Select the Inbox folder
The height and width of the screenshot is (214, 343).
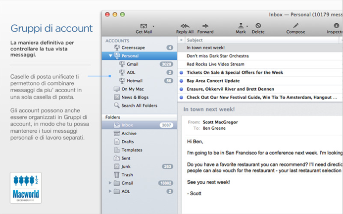(x=140, y=125)
